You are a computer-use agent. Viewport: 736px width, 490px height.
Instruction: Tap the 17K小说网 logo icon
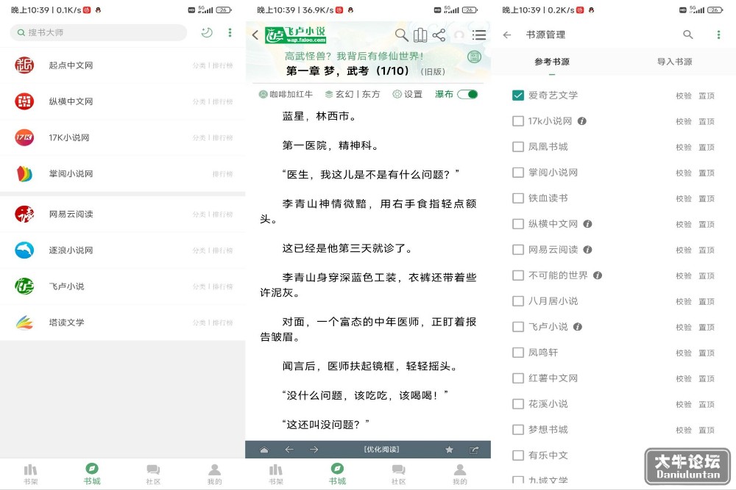(24, 137)
